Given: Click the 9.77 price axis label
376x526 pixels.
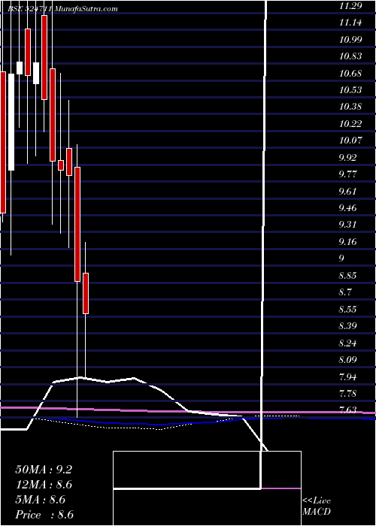Looking at the screenshot, I should (348, 174).
